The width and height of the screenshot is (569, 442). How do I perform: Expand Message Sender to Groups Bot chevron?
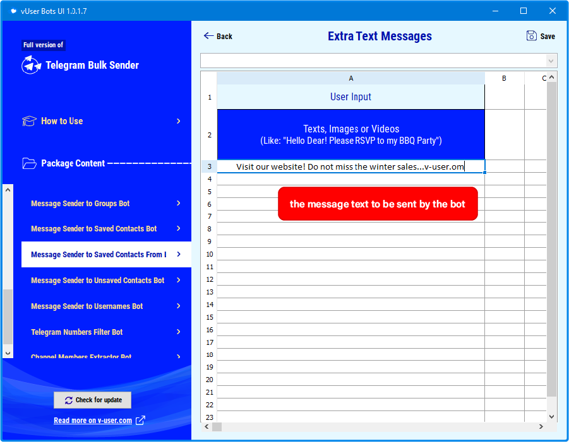pyautogui.click(x=178, y=203)
